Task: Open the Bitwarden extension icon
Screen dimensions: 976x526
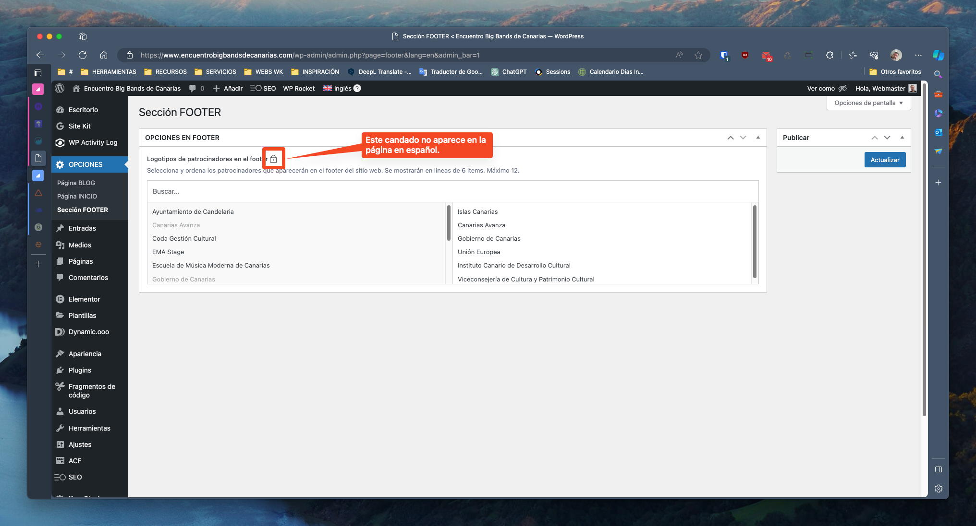Action: pos(724,56)
